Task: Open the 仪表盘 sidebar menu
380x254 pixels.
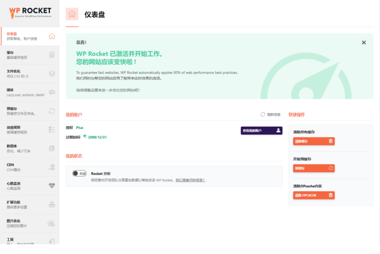Action: pyautogui.click(x=31, y=36)
